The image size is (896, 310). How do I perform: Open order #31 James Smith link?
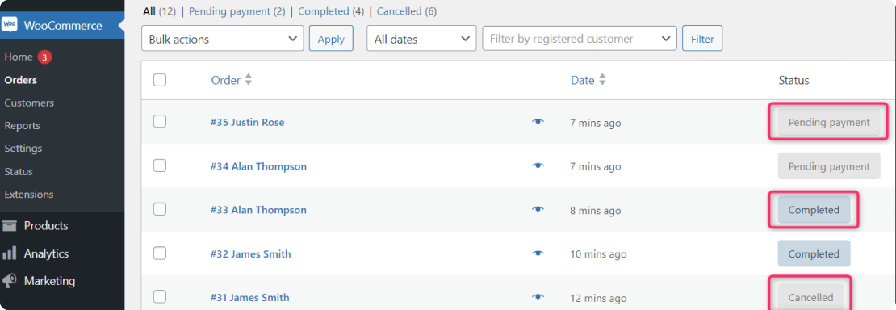249,297
